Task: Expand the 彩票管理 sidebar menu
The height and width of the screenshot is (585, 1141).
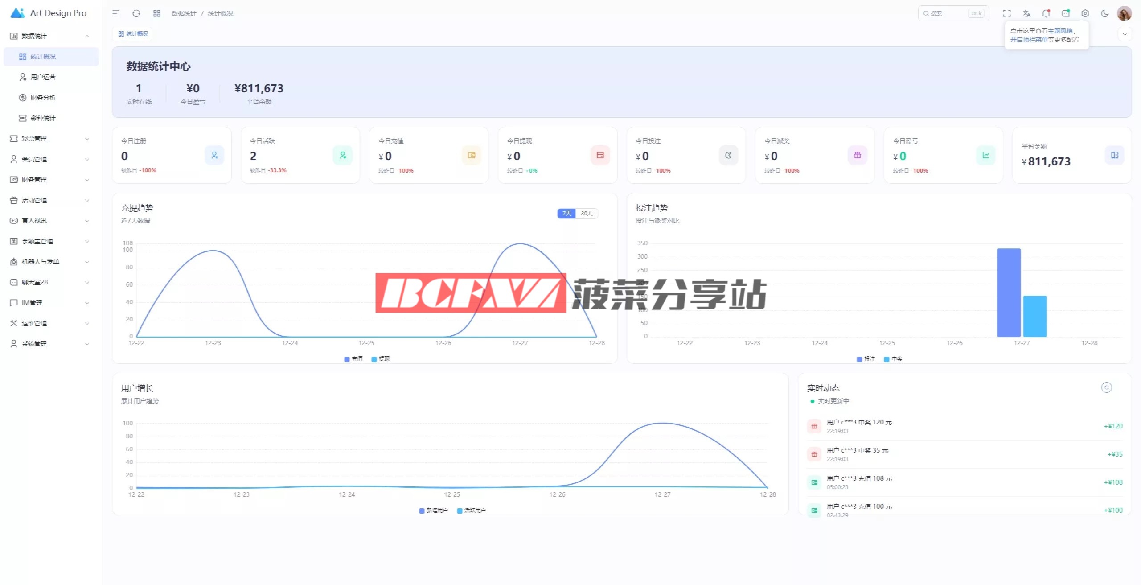Action: (x=50, y=139)
